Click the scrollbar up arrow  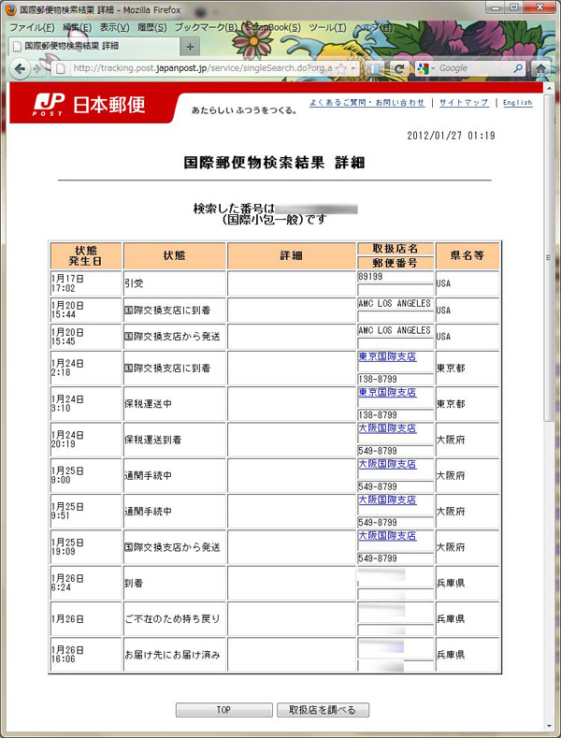tap(548, 88)
